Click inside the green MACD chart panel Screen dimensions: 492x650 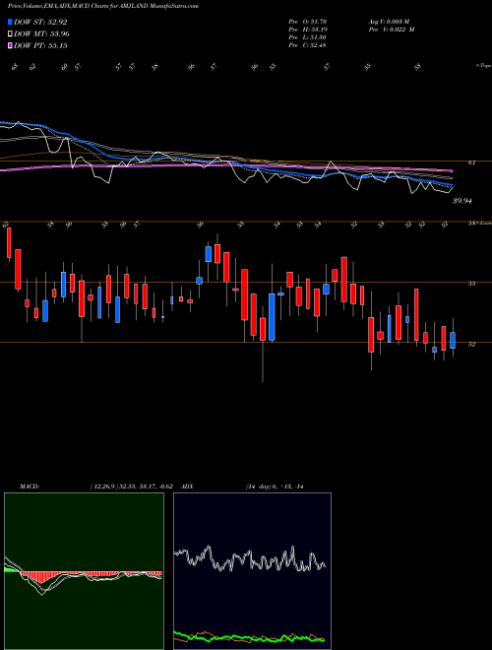click(84, 571)
